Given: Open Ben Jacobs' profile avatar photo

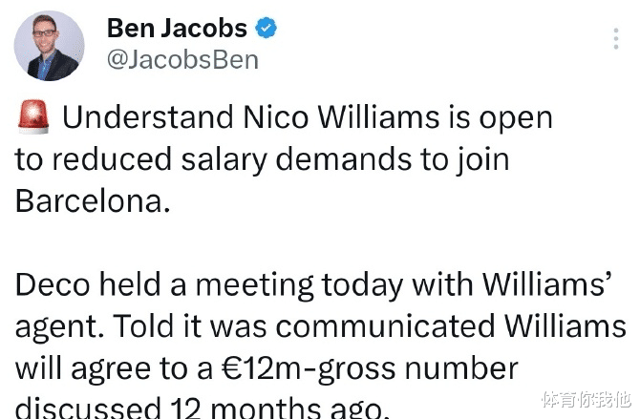Looking at the screenshot, I should coord(50,46).
